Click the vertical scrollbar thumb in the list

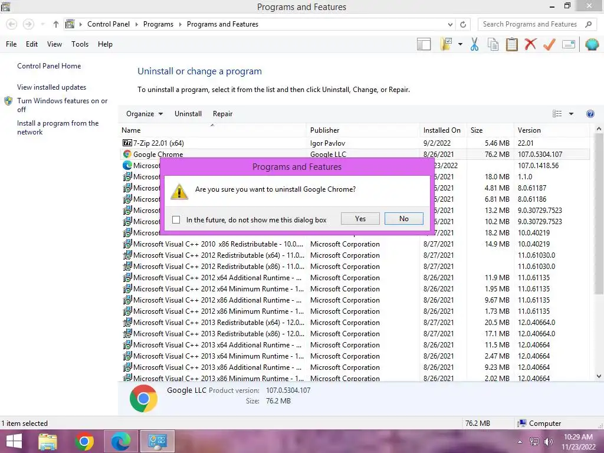599,214
